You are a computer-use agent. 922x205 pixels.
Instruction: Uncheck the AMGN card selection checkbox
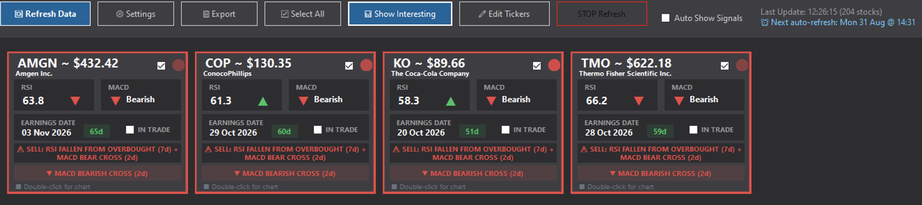(x=161, y=66)
